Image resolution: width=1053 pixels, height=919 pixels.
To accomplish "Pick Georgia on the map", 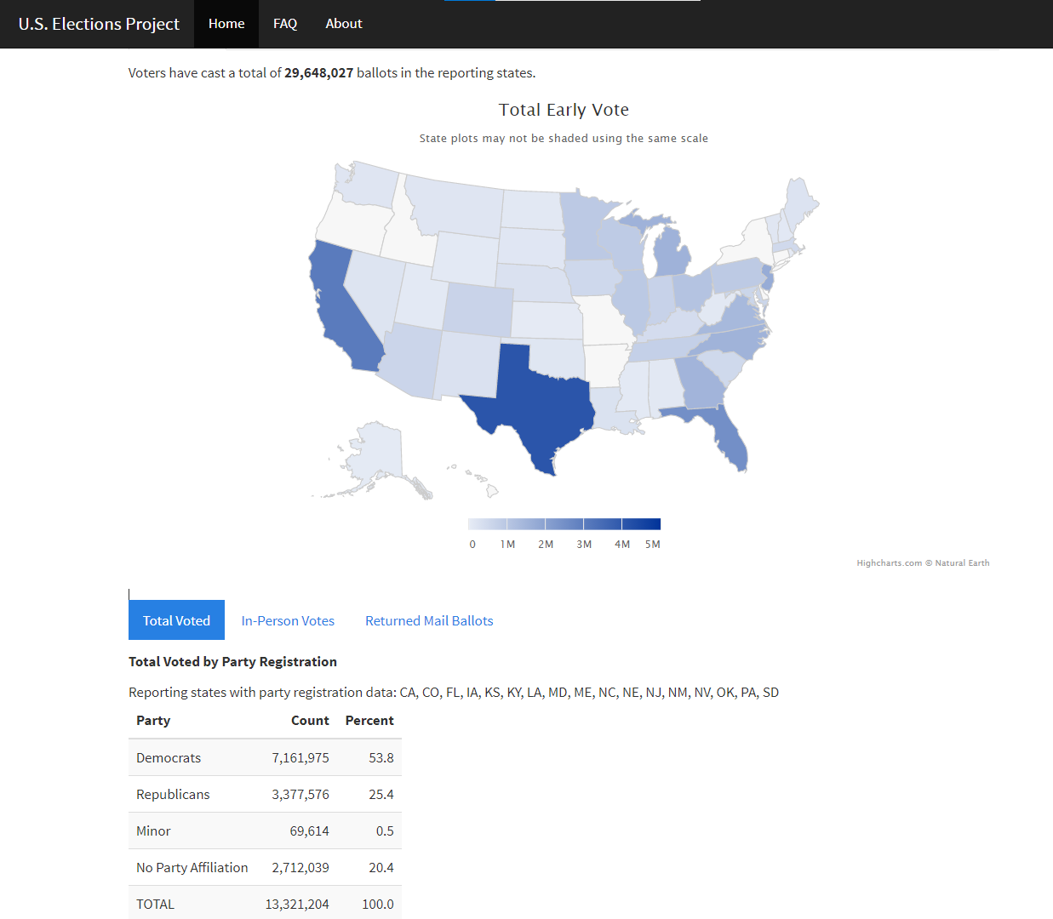I will (x=701, y=383).
